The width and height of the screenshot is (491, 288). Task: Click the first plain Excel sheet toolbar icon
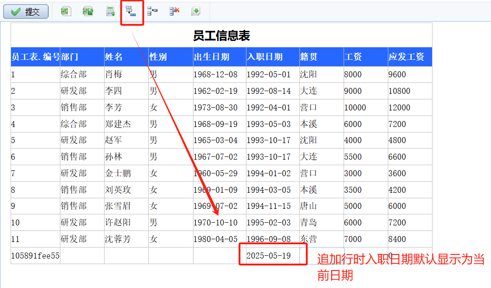point(66,12)
